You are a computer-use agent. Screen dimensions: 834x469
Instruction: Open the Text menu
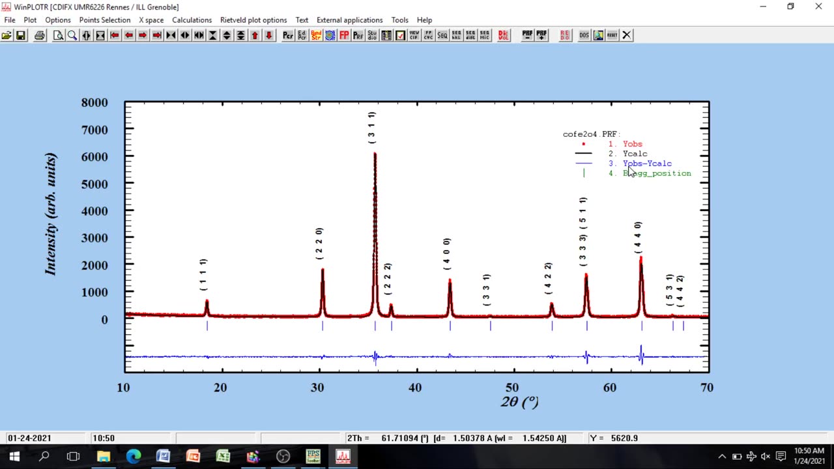click(x=302, y=20)
